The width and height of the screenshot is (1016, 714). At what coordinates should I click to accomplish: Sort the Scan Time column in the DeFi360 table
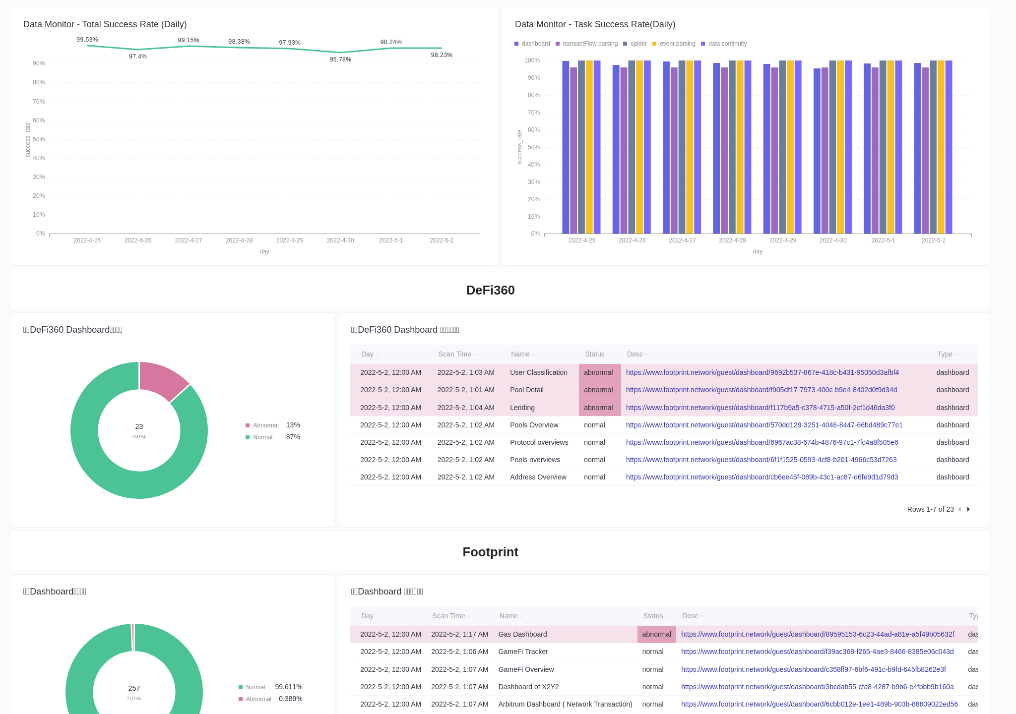point(476,354)
